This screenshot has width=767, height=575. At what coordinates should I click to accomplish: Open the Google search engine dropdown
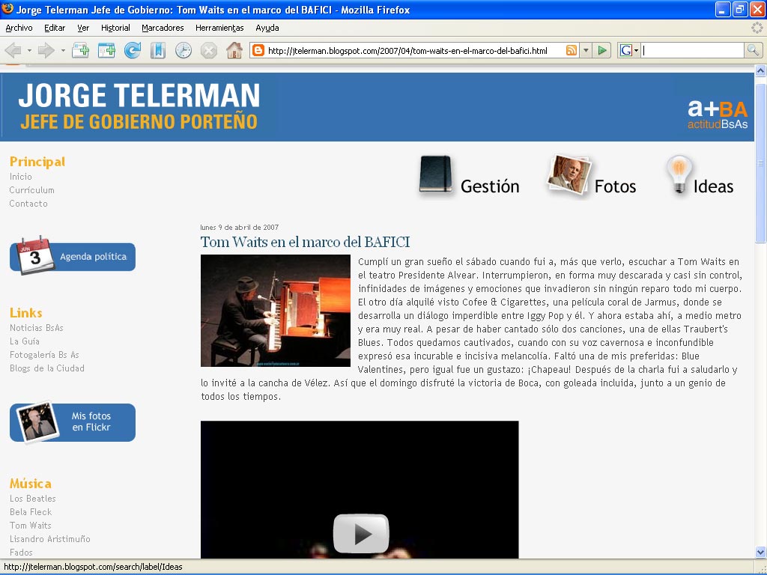pyautogui.click(x=629, y=50)
